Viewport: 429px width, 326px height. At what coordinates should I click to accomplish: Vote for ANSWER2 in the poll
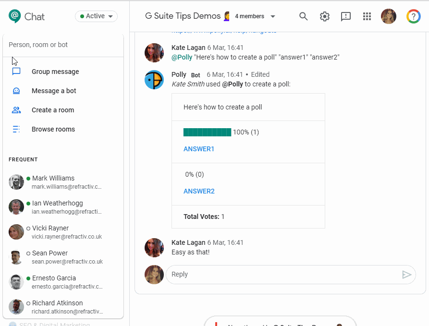199,191
